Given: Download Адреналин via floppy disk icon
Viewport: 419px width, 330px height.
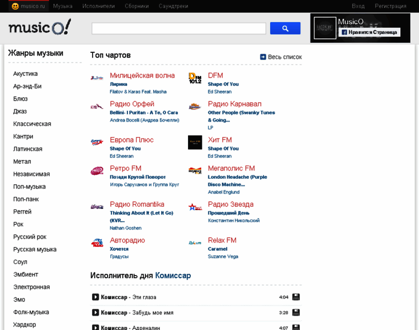Looking at the screenshot, I should 296,327.
